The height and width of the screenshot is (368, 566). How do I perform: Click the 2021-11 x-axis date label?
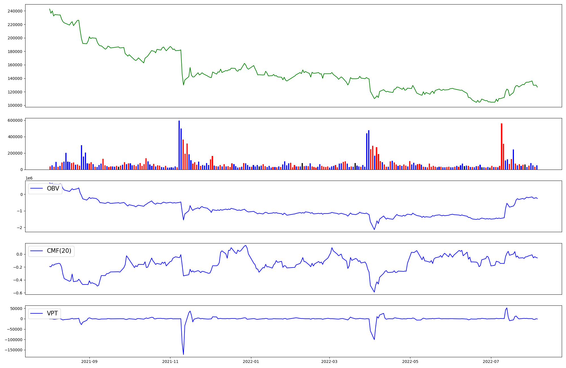[170, 361]
